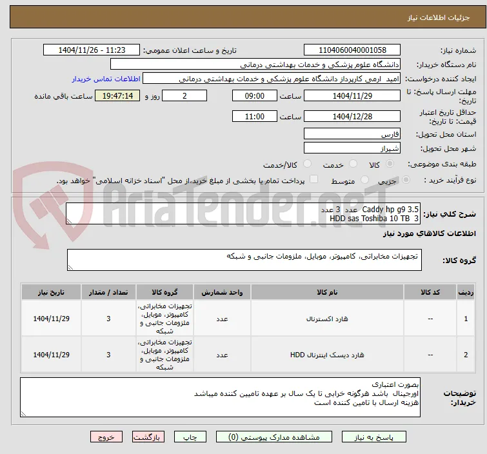487x454 pixels.
Task: Click the اطلاعات کالاهای مورد نیاز heading
Action: pos(429,233)
